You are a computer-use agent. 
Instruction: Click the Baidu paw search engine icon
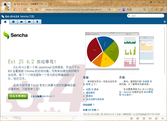[124, 10]
